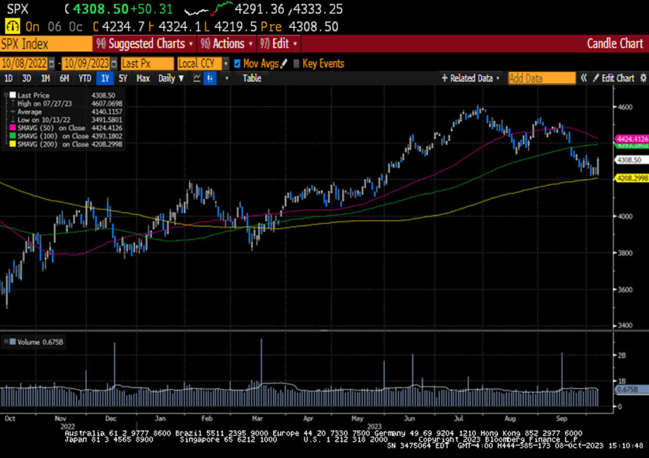Select the 6M time range tab
The width and height of the screenshot is (649, 458).
pos(64,78)
